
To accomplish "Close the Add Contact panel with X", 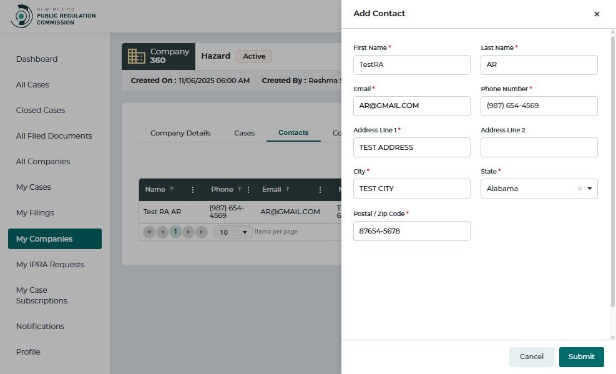I will tap(597, 14).
